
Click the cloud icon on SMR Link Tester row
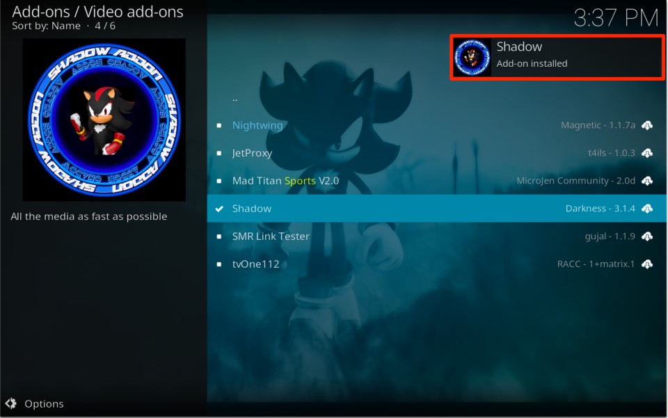pos(647,236)
